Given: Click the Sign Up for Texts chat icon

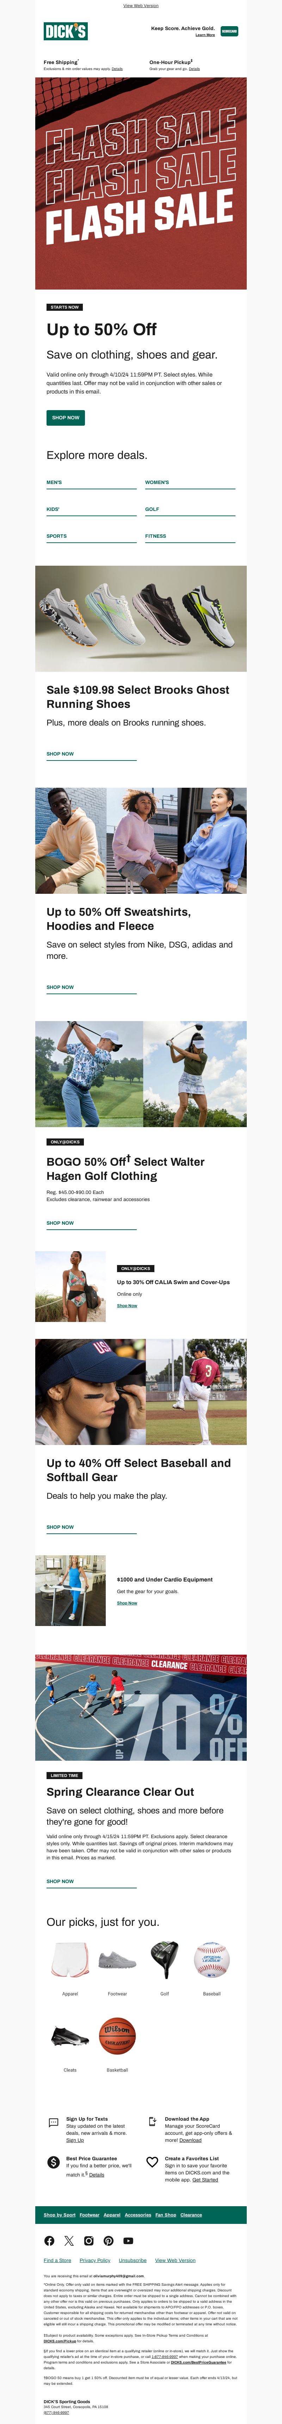Looking at the screenshot, I should pyautogui.click(x=53, y=2122).
